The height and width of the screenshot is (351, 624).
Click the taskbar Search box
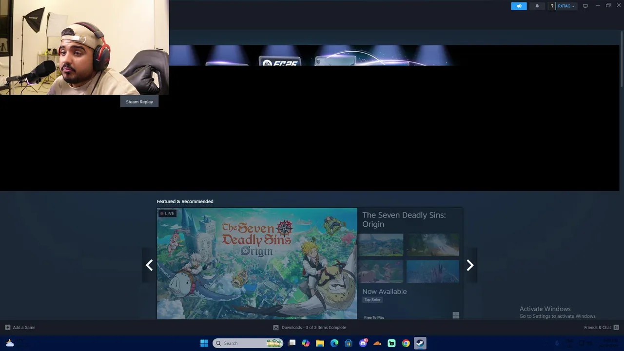coord(248,343)
